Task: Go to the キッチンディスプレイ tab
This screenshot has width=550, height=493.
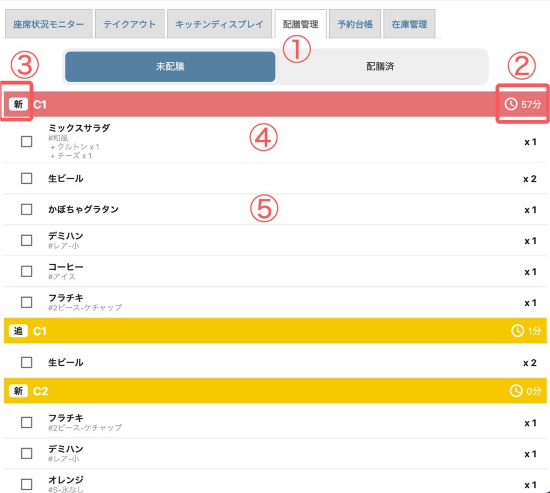Action: (x=219, y=24)
